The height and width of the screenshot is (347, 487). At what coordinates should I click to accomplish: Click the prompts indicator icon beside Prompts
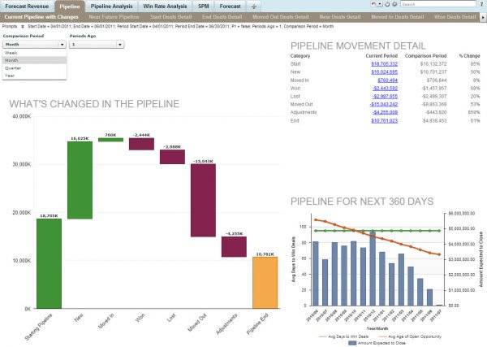pos(23,27)
